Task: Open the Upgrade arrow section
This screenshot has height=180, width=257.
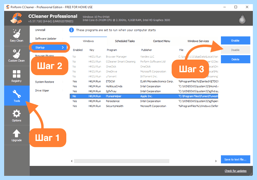Action: point(17,135)
